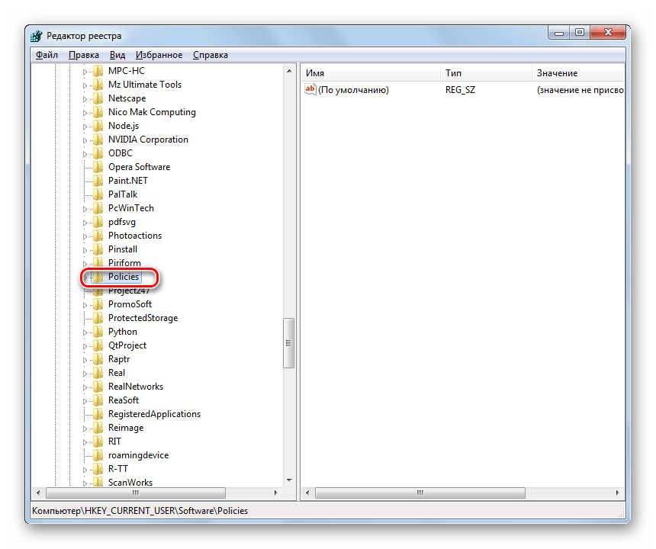The width and height of the screenshot is (656, 549).
Task: Click the tree horizontal scroll left arrow
Action: tap(38, 493)
